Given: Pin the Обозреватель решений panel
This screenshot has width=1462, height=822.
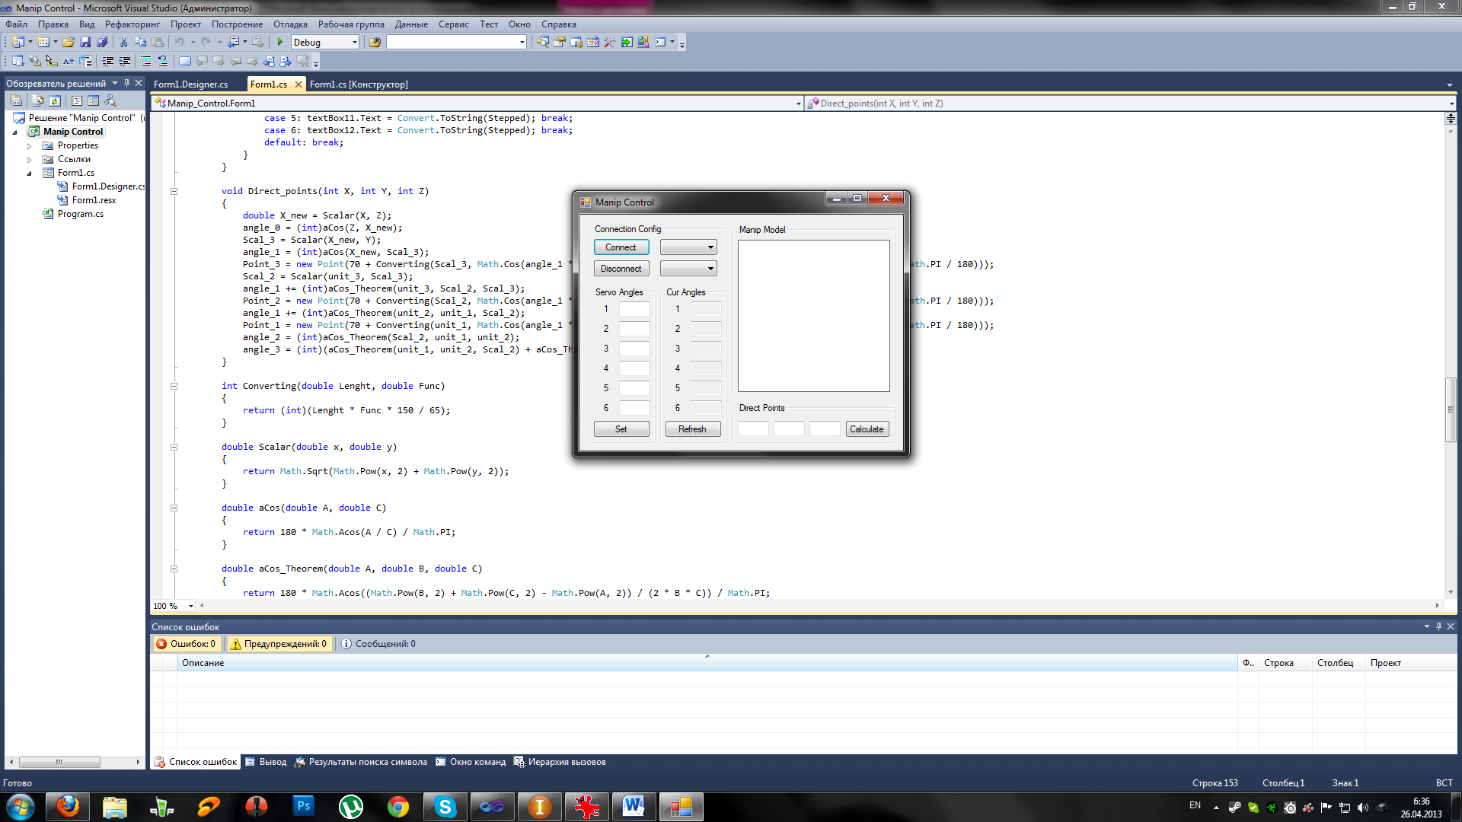Looking at the screenshot, I should 126,83.
